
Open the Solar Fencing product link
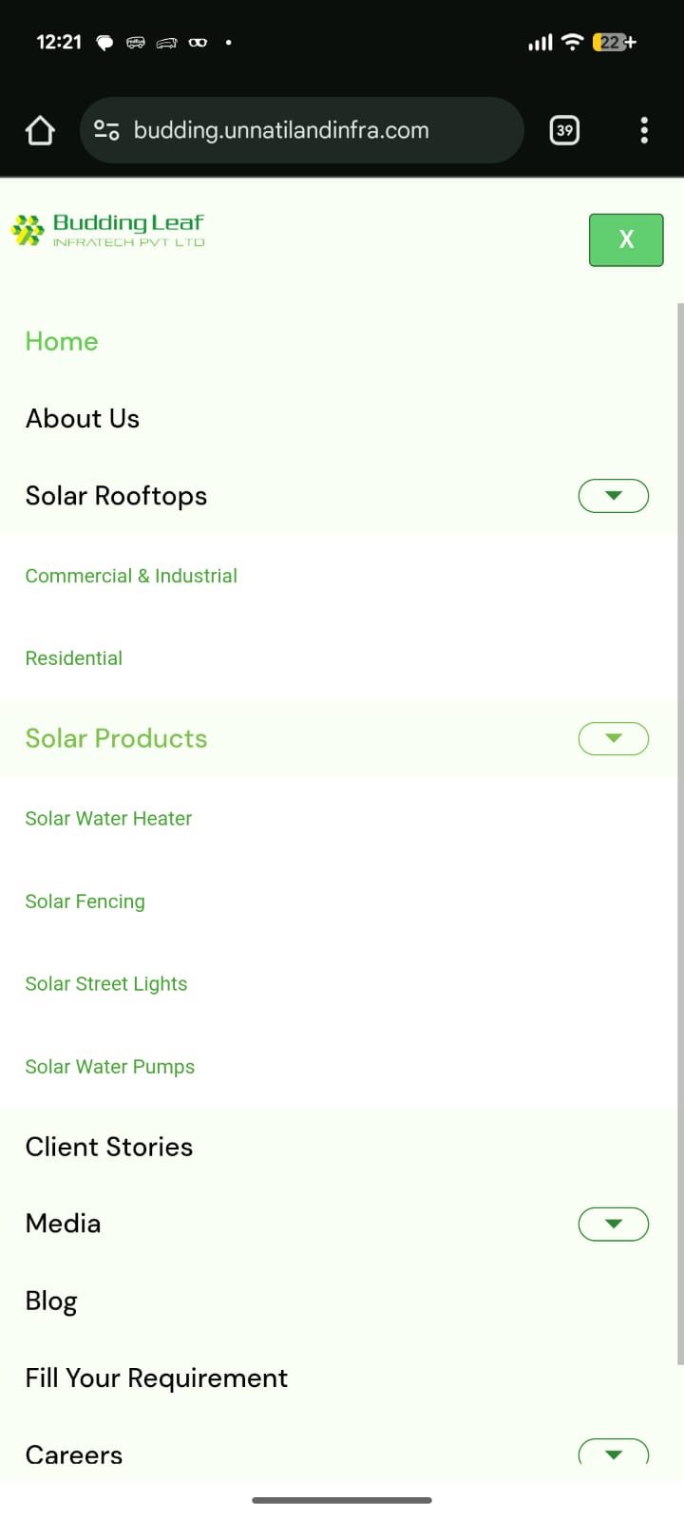coord(85,902)
